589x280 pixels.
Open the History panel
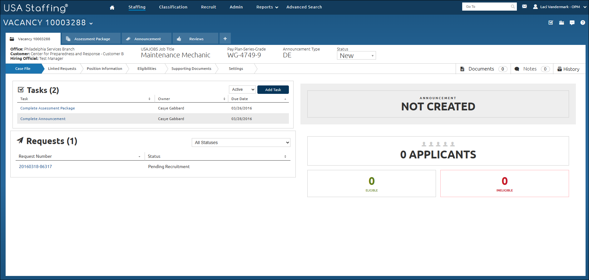click(568, 69)
